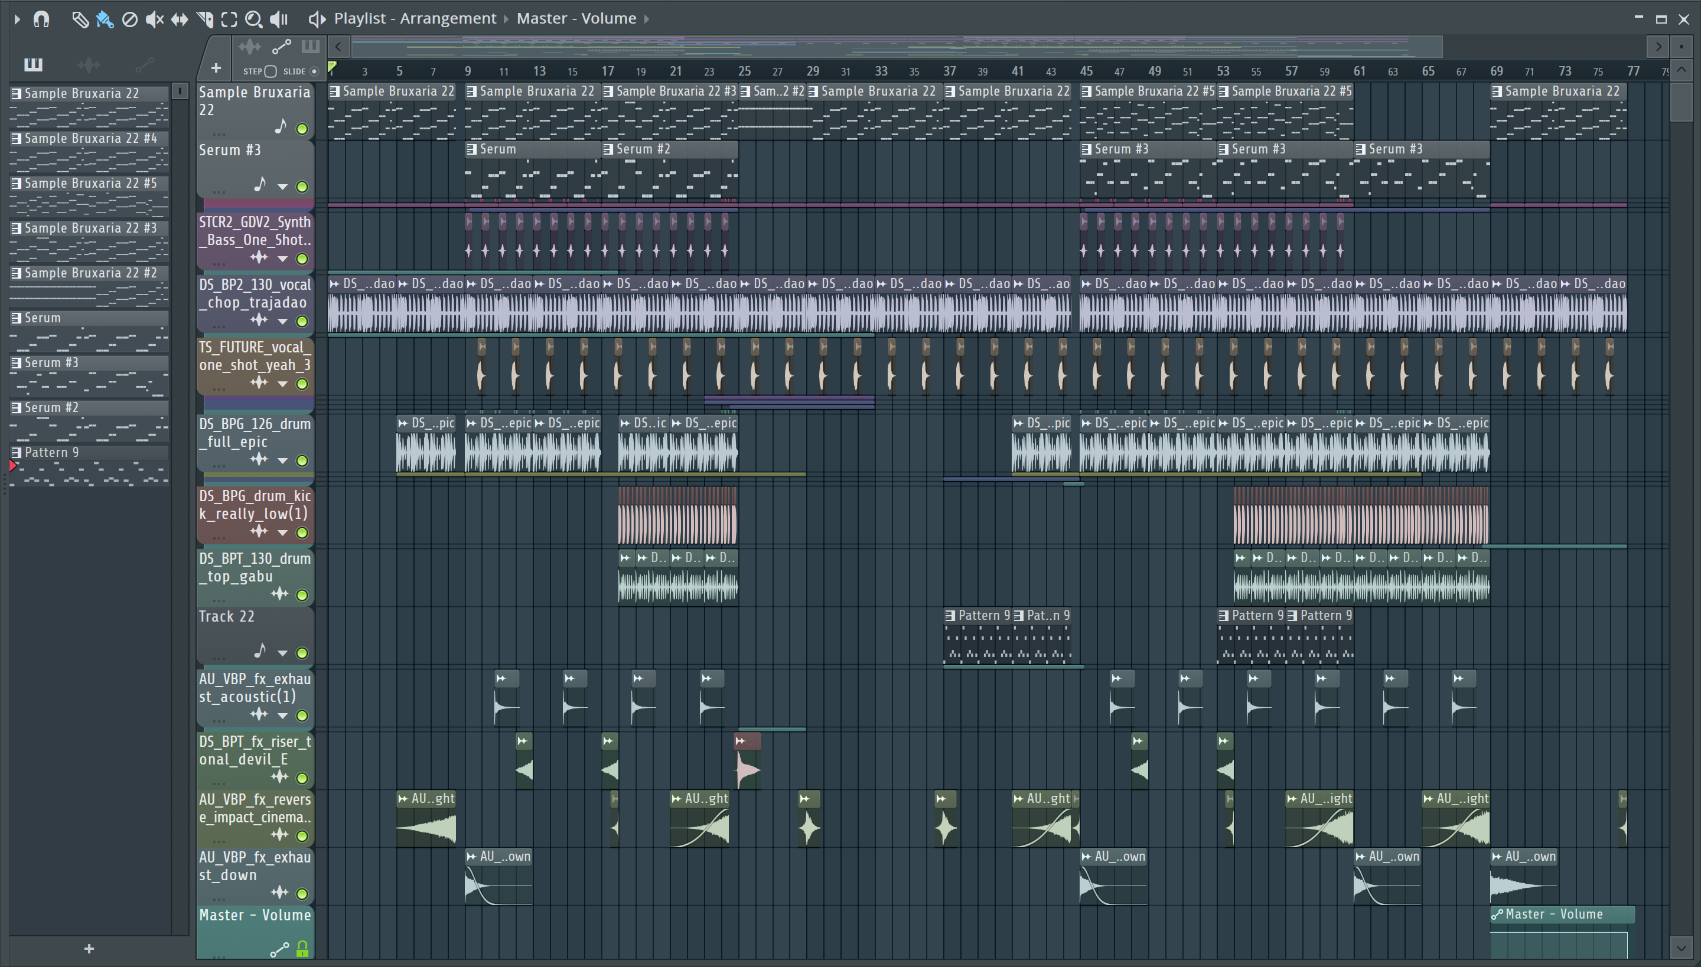1701x967 pixels.
Task: Mute the Serum #3 track
Action: (302, 187)
